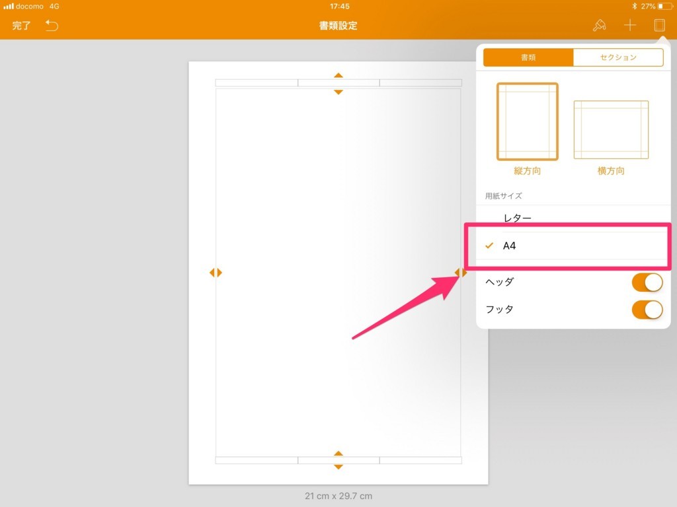Tap the left margin handle arrows
Screen dimensions: 677x507
[216, 273]
